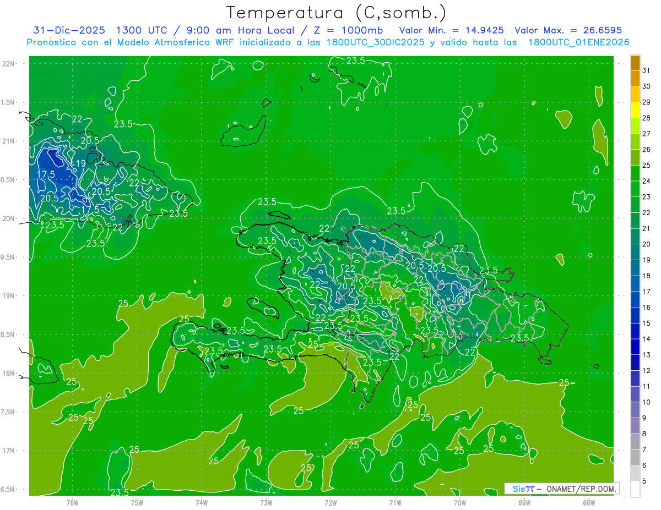Click the "15" value on the color scale
Image resolution: width=661 pixels, height=510 pixels.
(646, 323)
